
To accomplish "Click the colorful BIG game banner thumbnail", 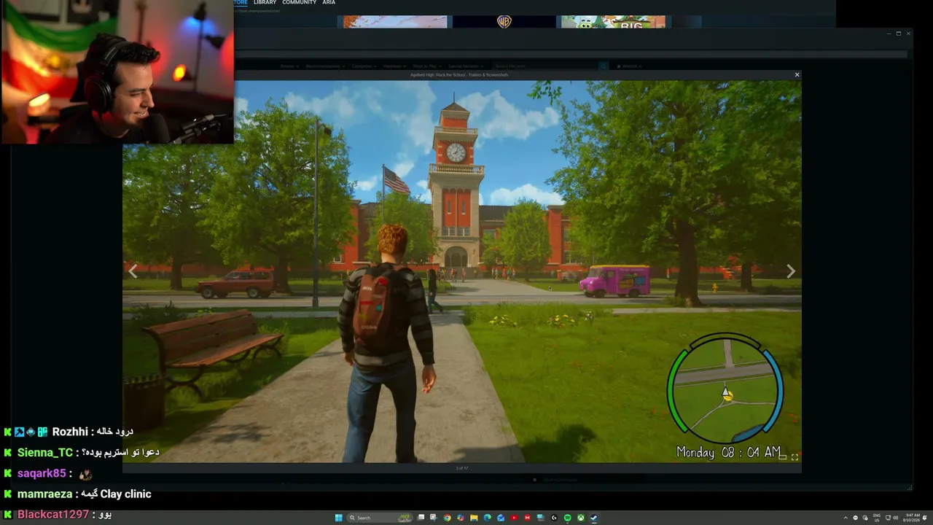I will pos(613,22).
